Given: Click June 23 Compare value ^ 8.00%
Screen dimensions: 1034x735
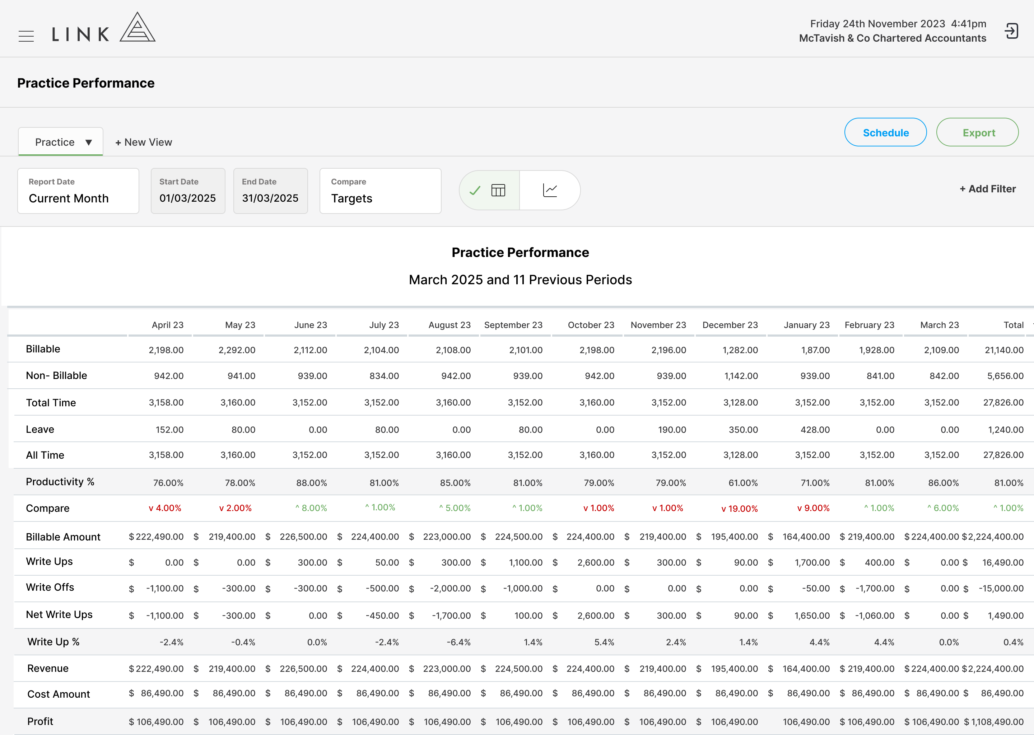Looking at the screenshot, I should [x=311, y=508].
